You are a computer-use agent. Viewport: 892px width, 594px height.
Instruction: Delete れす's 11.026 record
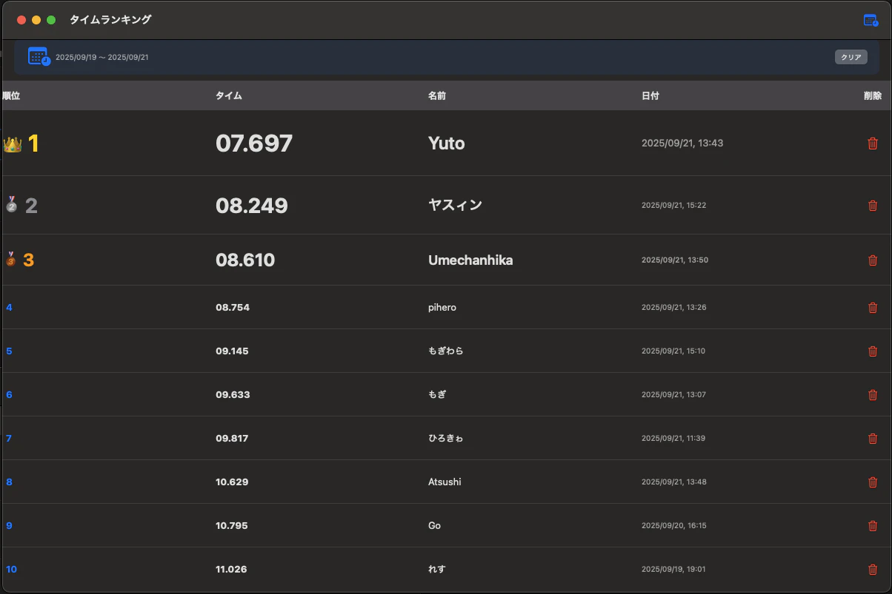pyautogui.click(x=873, y=570)
